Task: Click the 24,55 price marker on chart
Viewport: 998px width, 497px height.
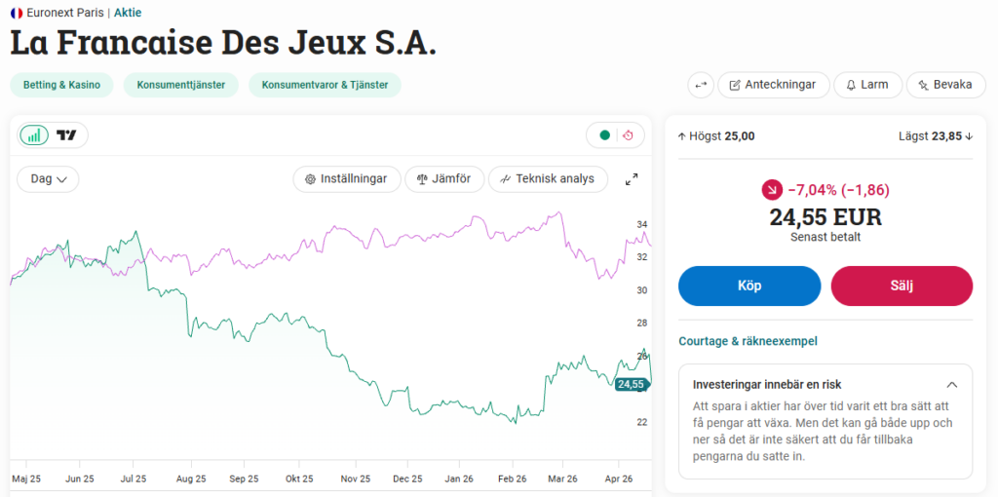Action: click(631, 384)
